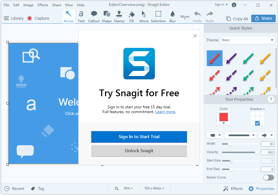This screenshot has height=195, width=278.
Task: Click the Opacity slider handle
Action: click(257, 152)
